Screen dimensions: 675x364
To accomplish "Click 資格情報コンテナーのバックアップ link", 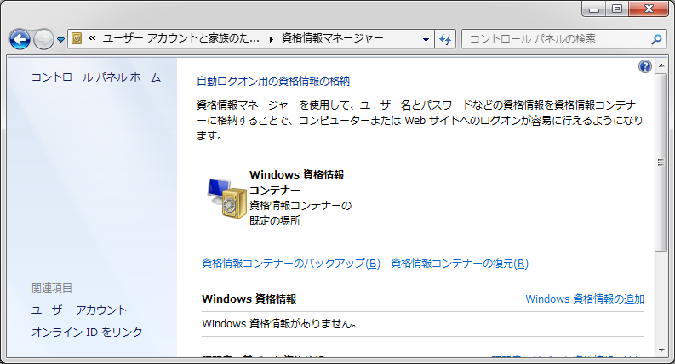I will click(291, 264).
